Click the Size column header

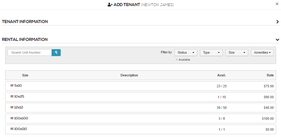click(25, 75)
